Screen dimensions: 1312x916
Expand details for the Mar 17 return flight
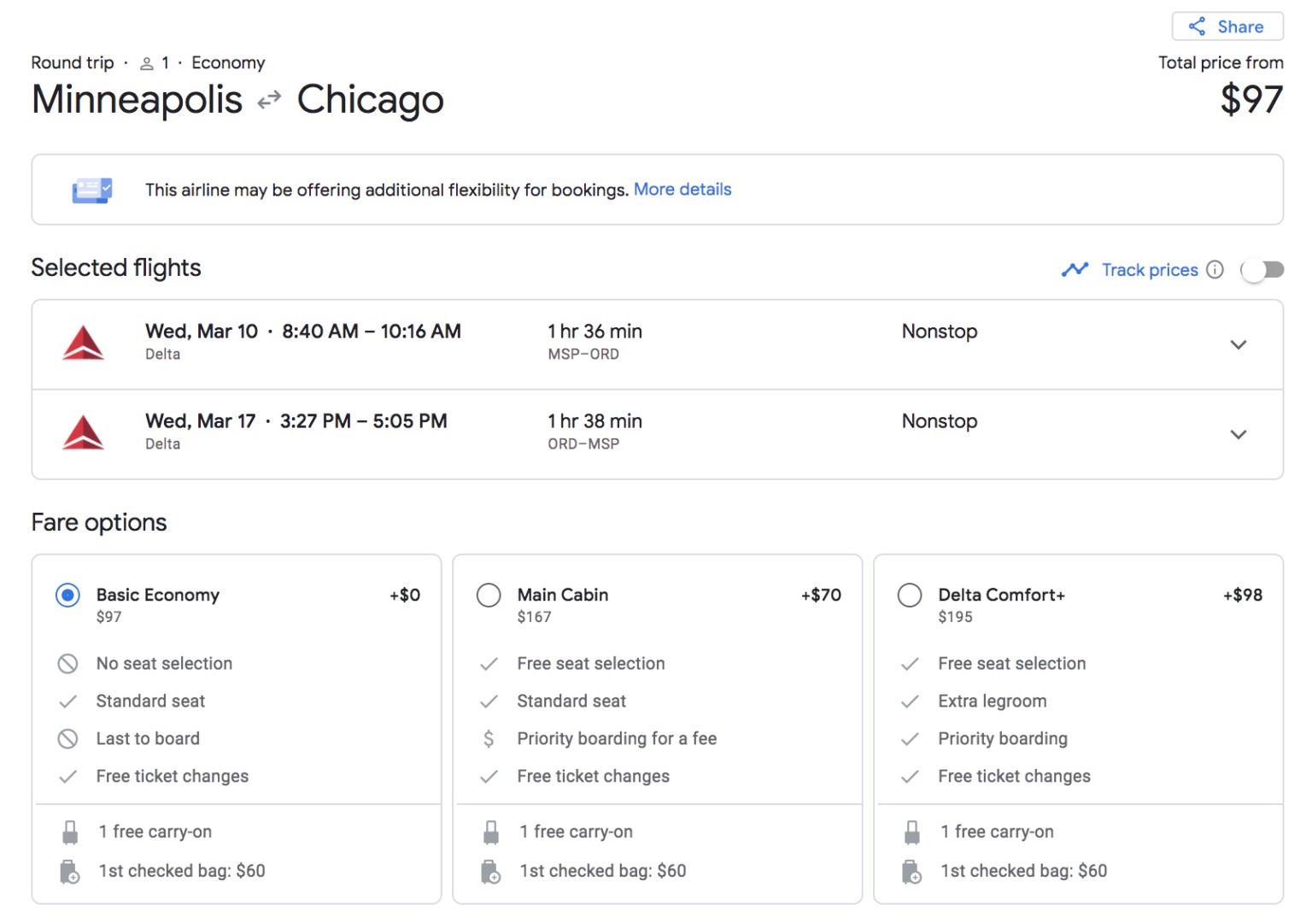click(x=1239, y=434)
